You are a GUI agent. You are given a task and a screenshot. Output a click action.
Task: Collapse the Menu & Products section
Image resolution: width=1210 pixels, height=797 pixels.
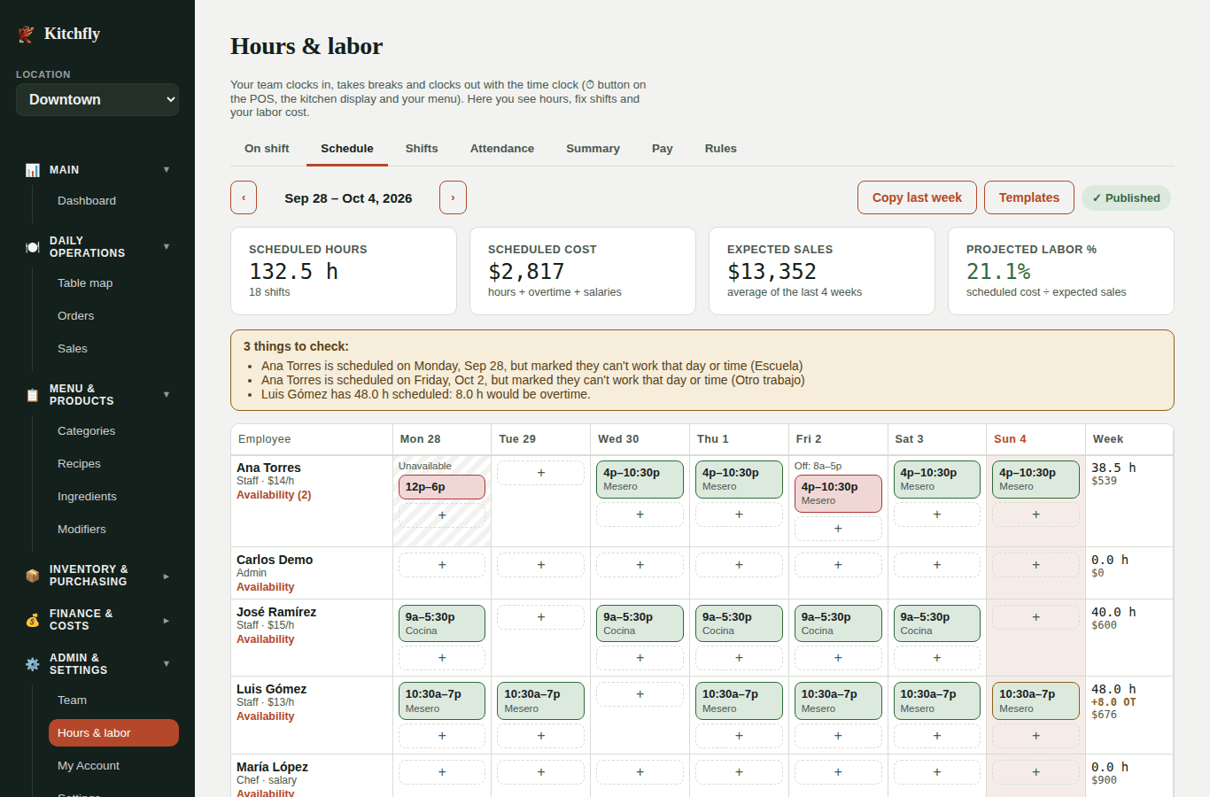[x=167, y=395]
